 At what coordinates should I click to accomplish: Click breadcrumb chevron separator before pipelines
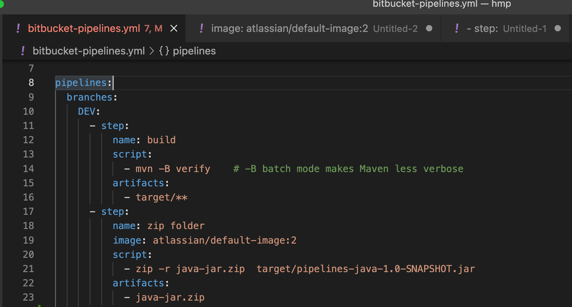pos(152,51)
